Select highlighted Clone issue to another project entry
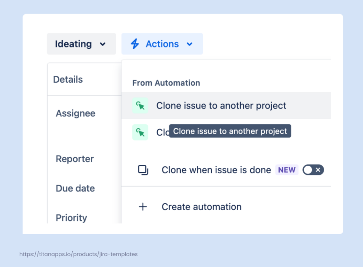Screen dimensions: 363x267 click(221, 106)
